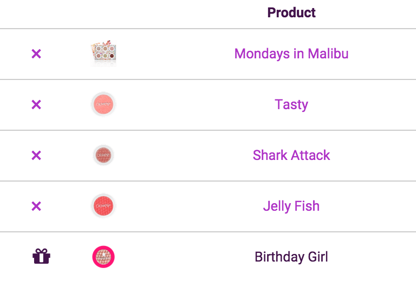Pick the coral Jelly Fish shade swatch
This screenshot has width=416, height=281.
(x=103, y=206)
